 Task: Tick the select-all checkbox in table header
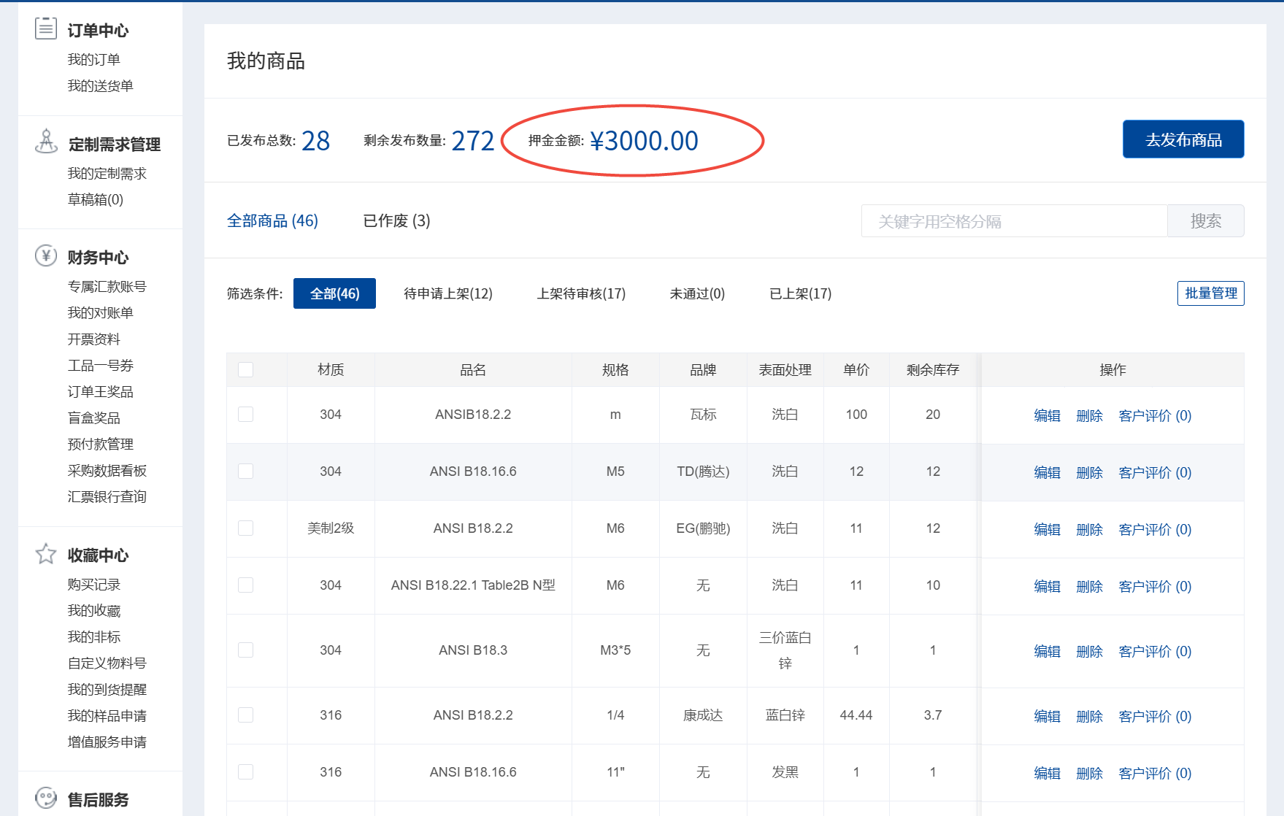tap(246, 370)
